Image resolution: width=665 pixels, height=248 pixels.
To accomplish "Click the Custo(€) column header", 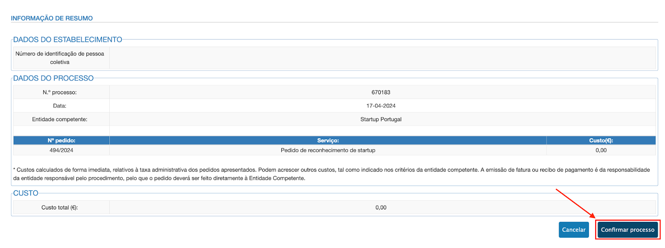I will coord(601,141).
